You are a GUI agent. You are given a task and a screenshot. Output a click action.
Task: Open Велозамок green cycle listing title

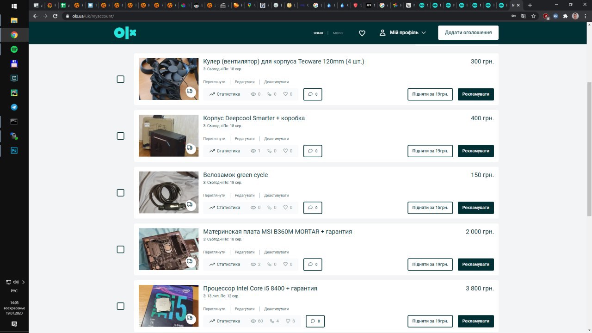click(x=235, y=175)
